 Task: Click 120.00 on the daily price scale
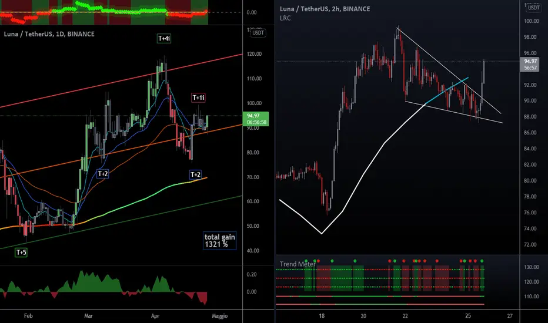point(254,54)
